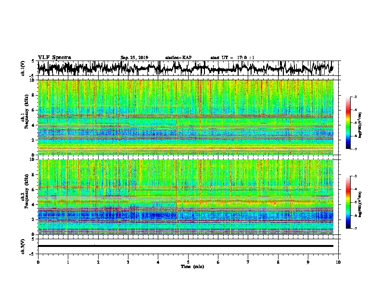Click the "6" kHz tick on ch.2 frequency axis
The height and width of the screenshot is (294, 381).
click(34, 190)
